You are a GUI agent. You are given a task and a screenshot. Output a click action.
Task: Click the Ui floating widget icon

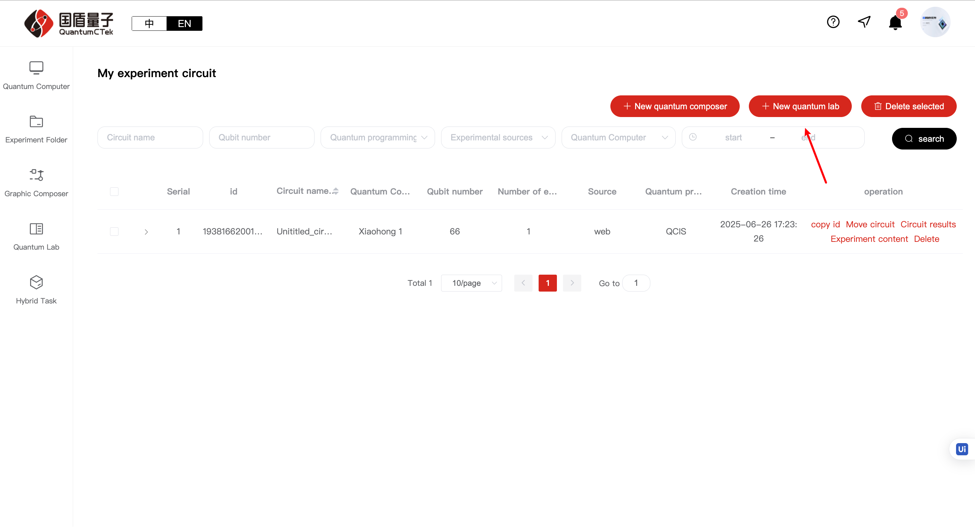[x=962, y=449]
